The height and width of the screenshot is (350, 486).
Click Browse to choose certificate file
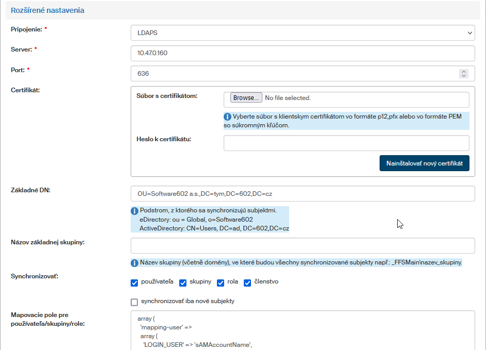243,98
